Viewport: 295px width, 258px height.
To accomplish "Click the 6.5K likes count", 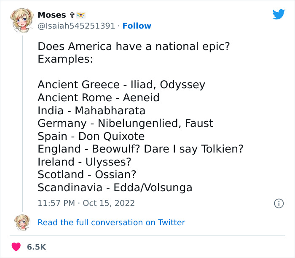I will tap(36, 247).
